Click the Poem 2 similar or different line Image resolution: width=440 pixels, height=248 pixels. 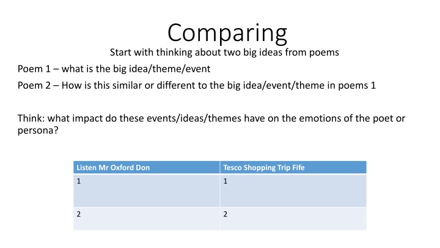196,86
